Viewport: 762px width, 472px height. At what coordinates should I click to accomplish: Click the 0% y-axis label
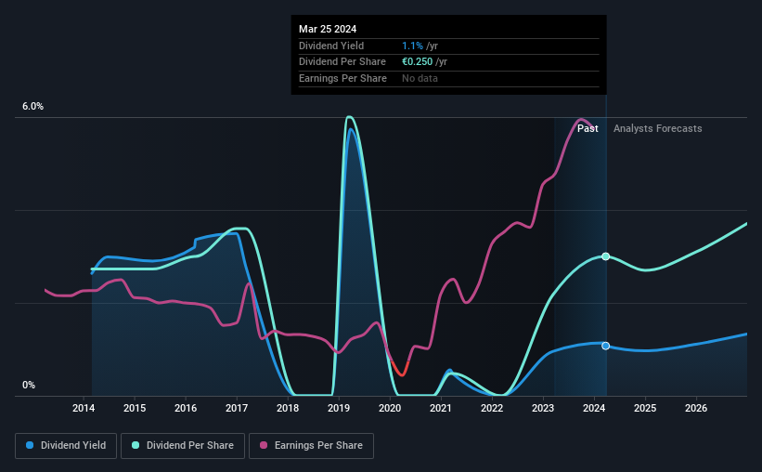[x=29, y=385]
